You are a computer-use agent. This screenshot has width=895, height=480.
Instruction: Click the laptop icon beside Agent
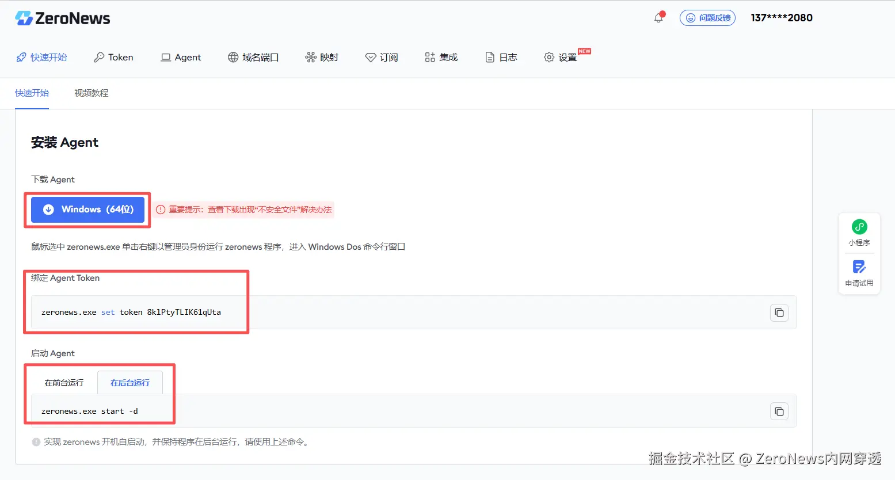tap(166, 57)
